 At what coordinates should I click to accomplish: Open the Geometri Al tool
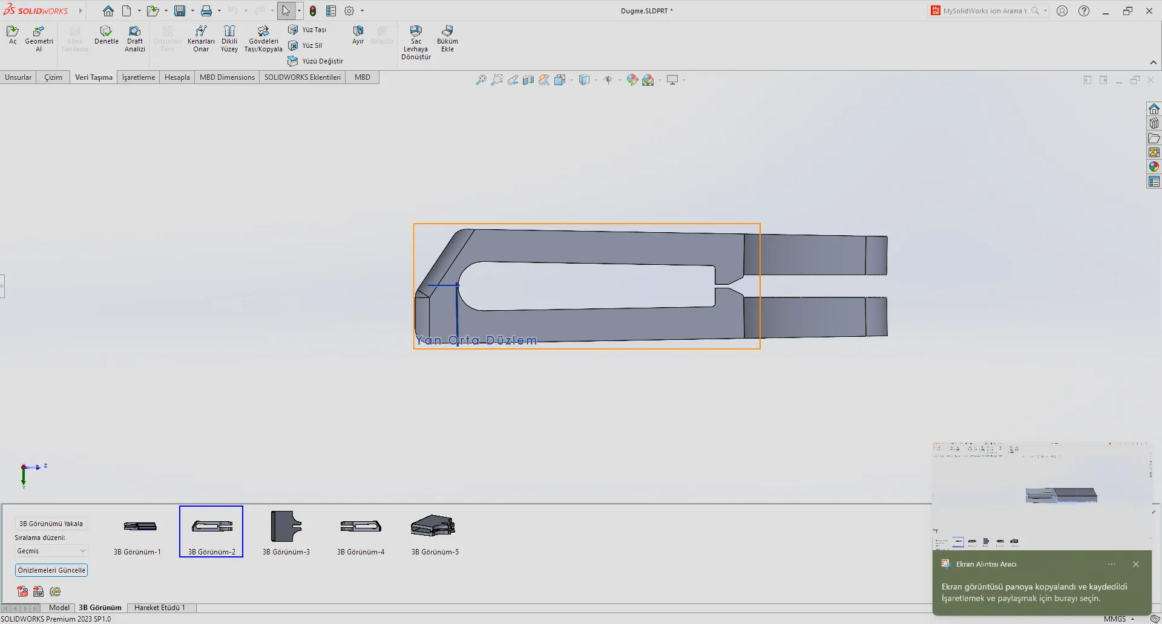[39, 39]
